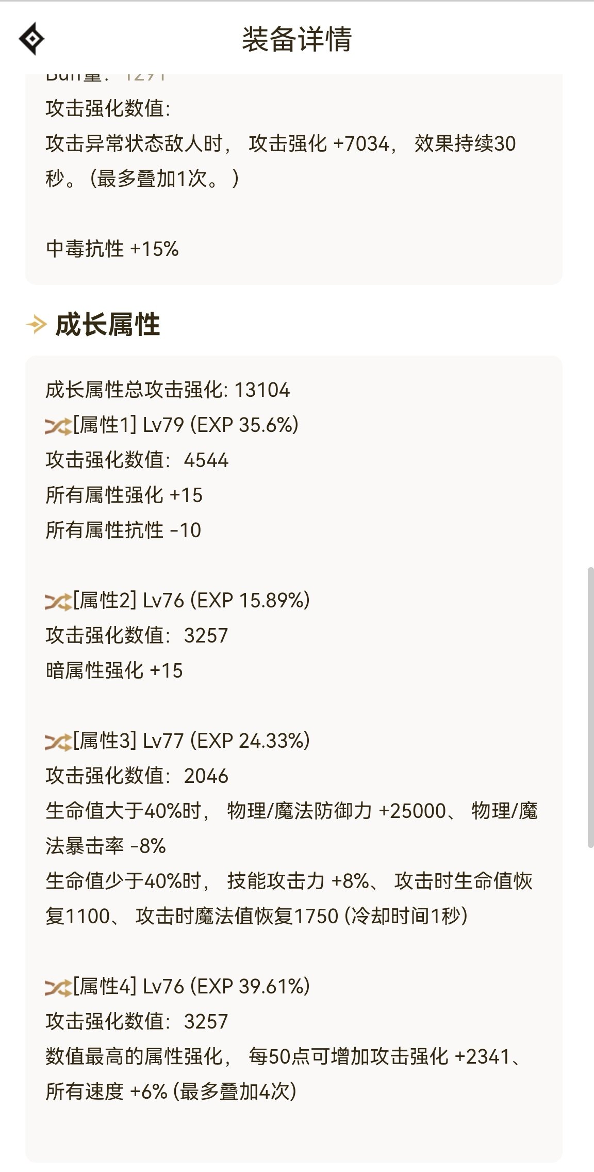594x1172 pixels.
Task: Click the 中毒抗性 +15% text
Action: tap(112, 249)
